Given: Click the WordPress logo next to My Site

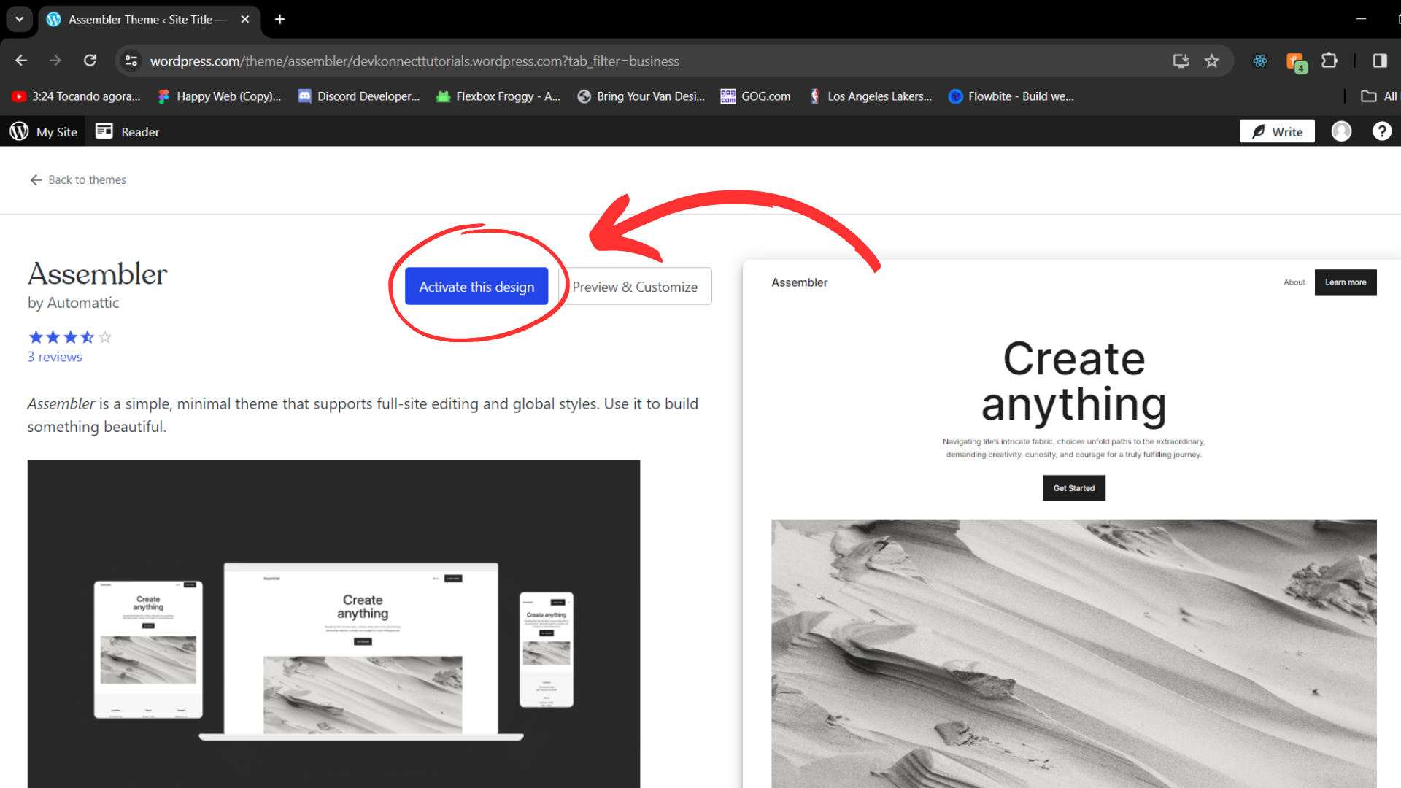Looking at the screenshot, I should [x=19, y=131].
